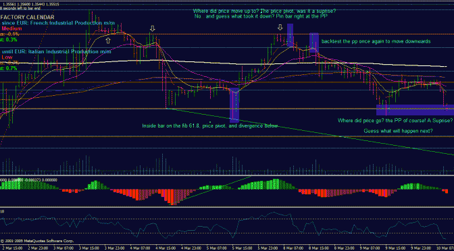Select the 'Pin bar right at the PP' annotation line
The height and width of the screenshot is (251, 454).
tap(262, 16)
